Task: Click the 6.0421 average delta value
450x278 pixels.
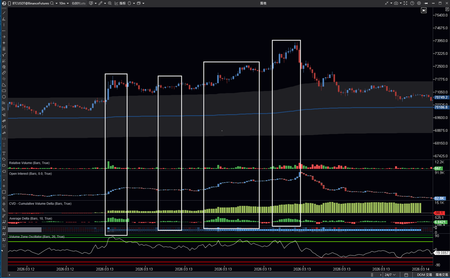Action: click(x=440, y=222)
